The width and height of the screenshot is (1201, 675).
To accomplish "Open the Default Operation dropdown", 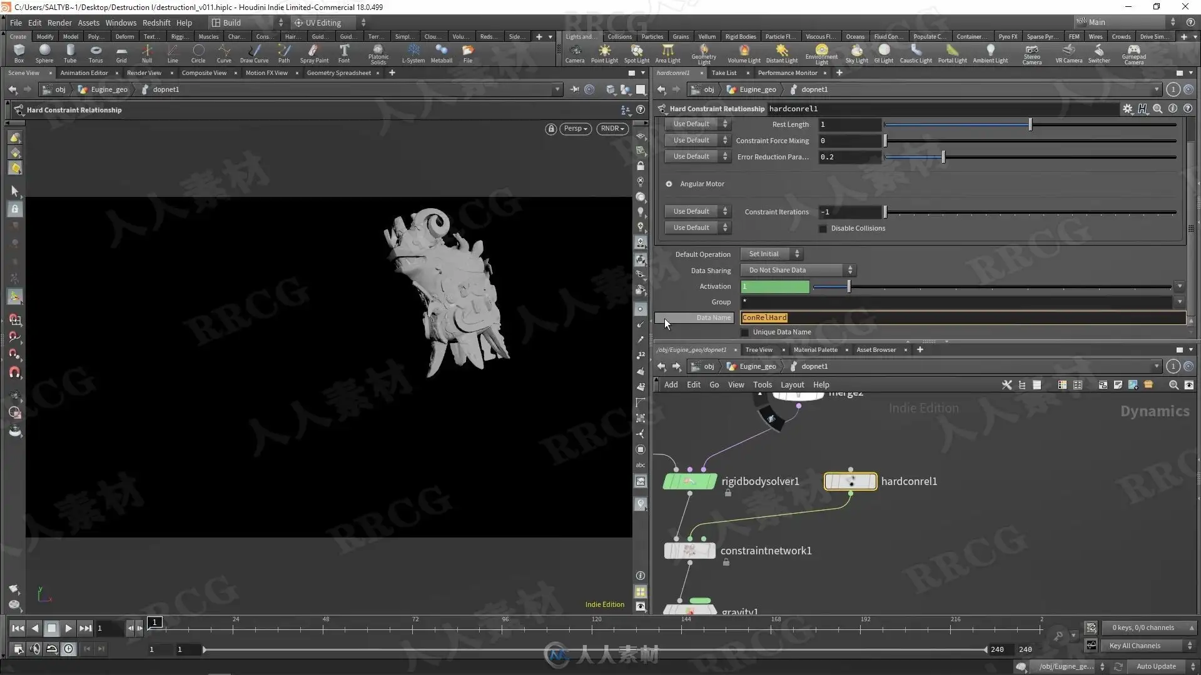I will (x=771, y=254).
